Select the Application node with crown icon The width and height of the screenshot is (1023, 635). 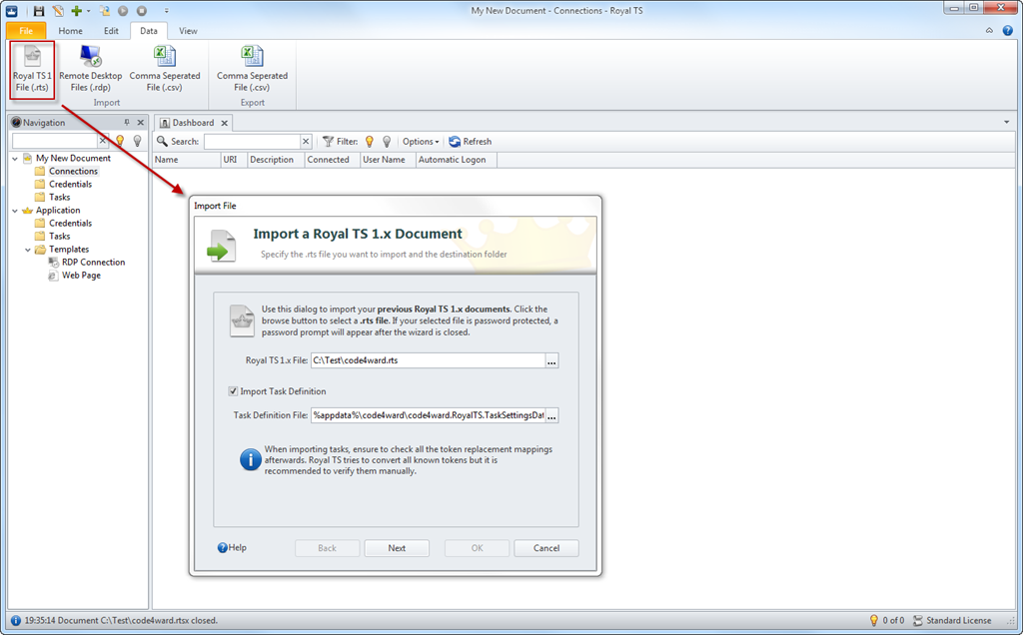click(x=58, y=210)
